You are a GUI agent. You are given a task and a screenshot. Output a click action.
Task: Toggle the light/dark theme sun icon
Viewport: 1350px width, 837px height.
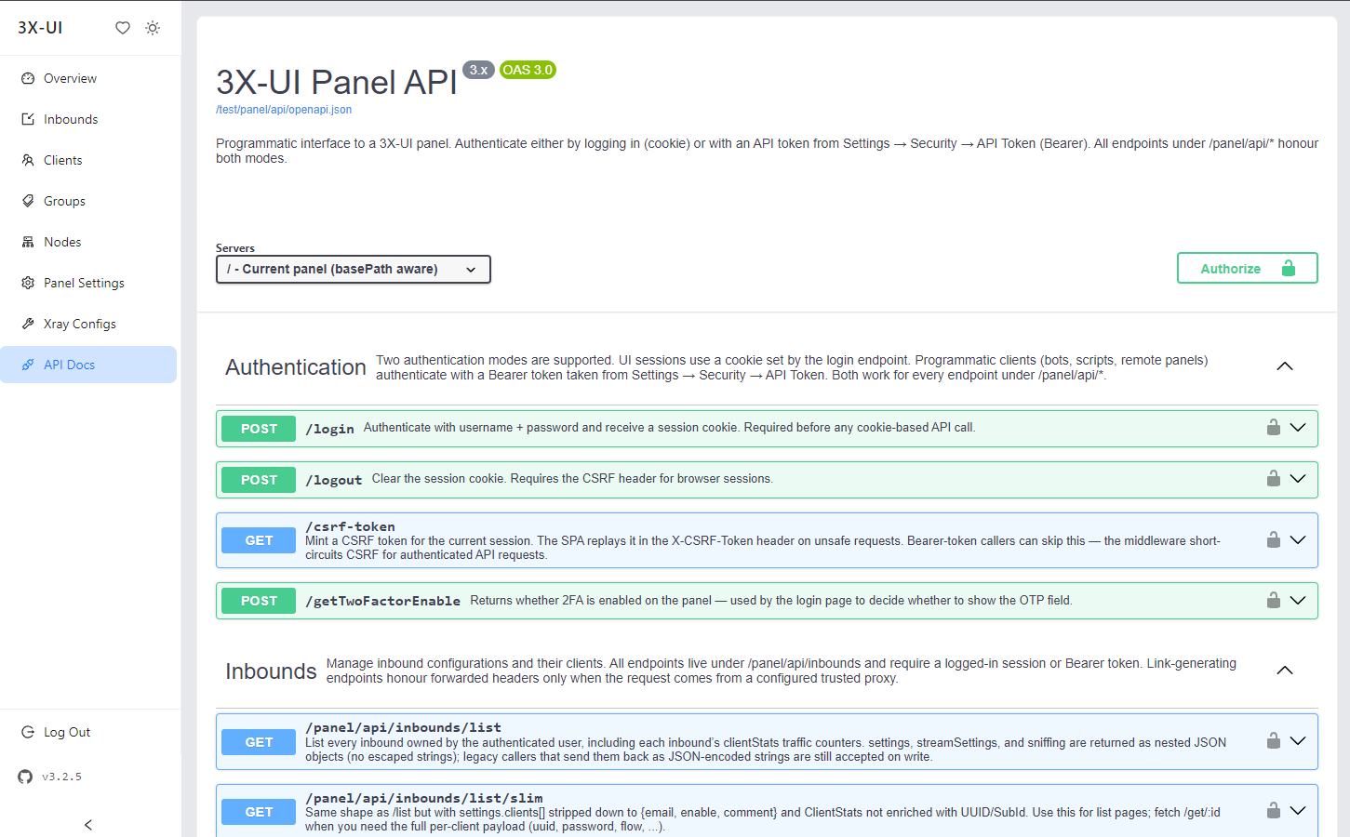click(x=153, y=28)
